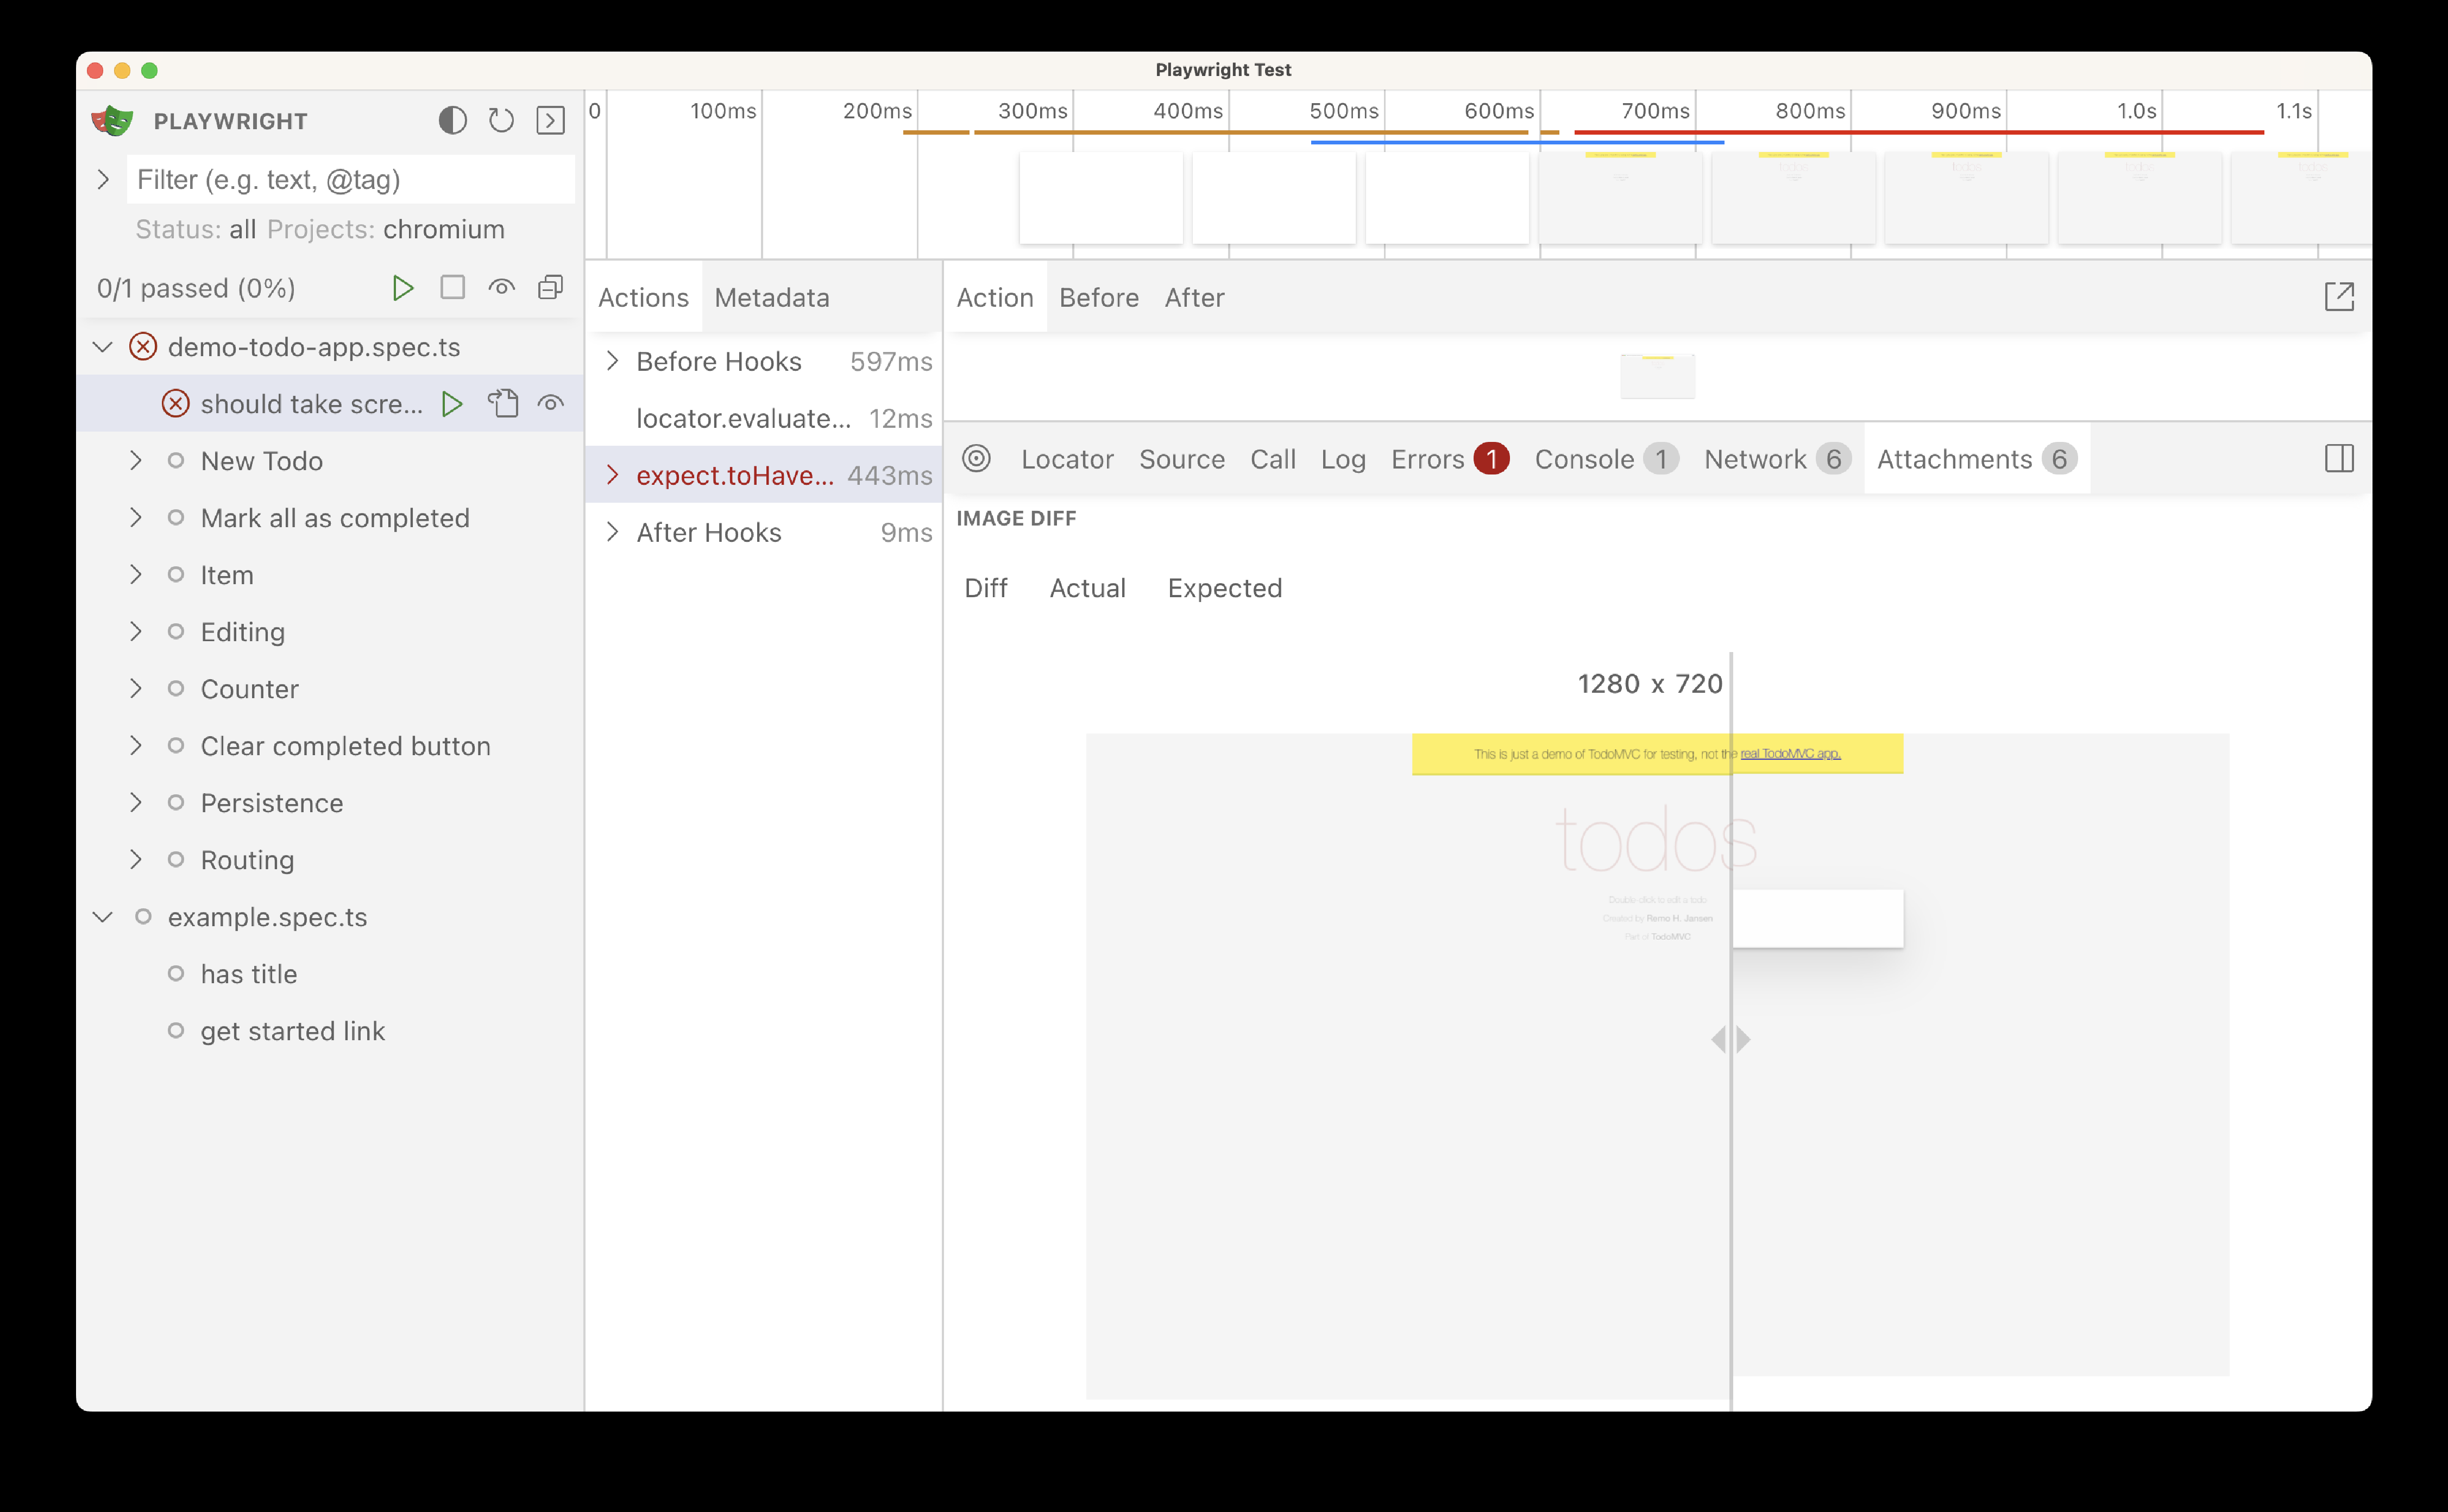Open the Attachments tab
2448x1512 pixels.
click(1977, 459)
